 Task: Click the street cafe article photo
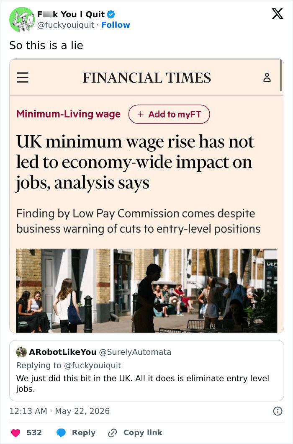146,291
